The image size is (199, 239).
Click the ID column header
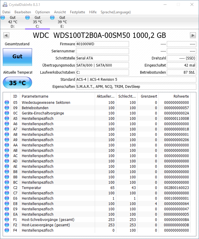15,96
